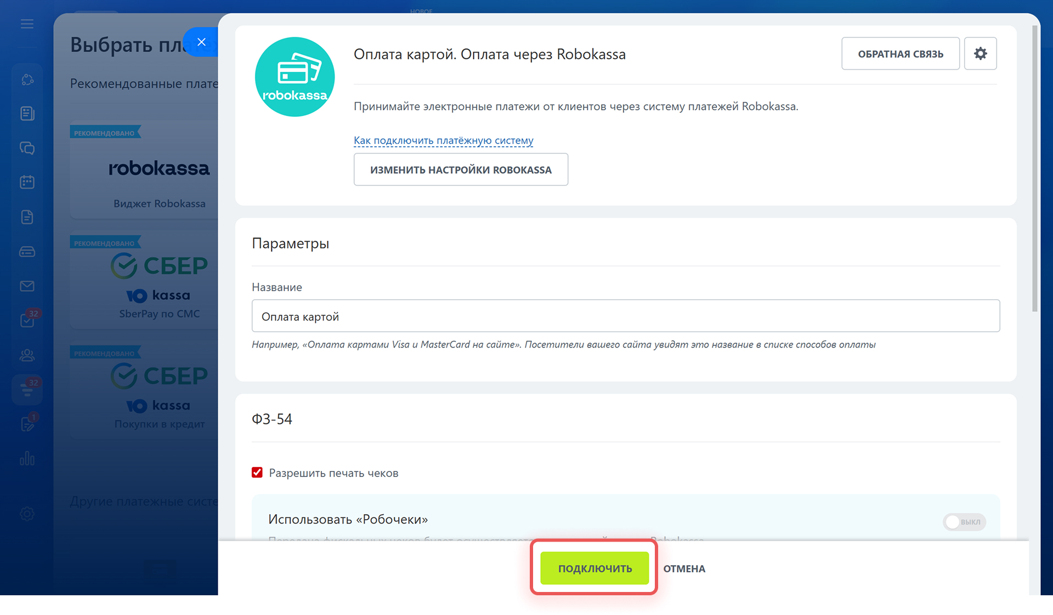Open link Как подключить платёжную систему

[x=443, y=140]
